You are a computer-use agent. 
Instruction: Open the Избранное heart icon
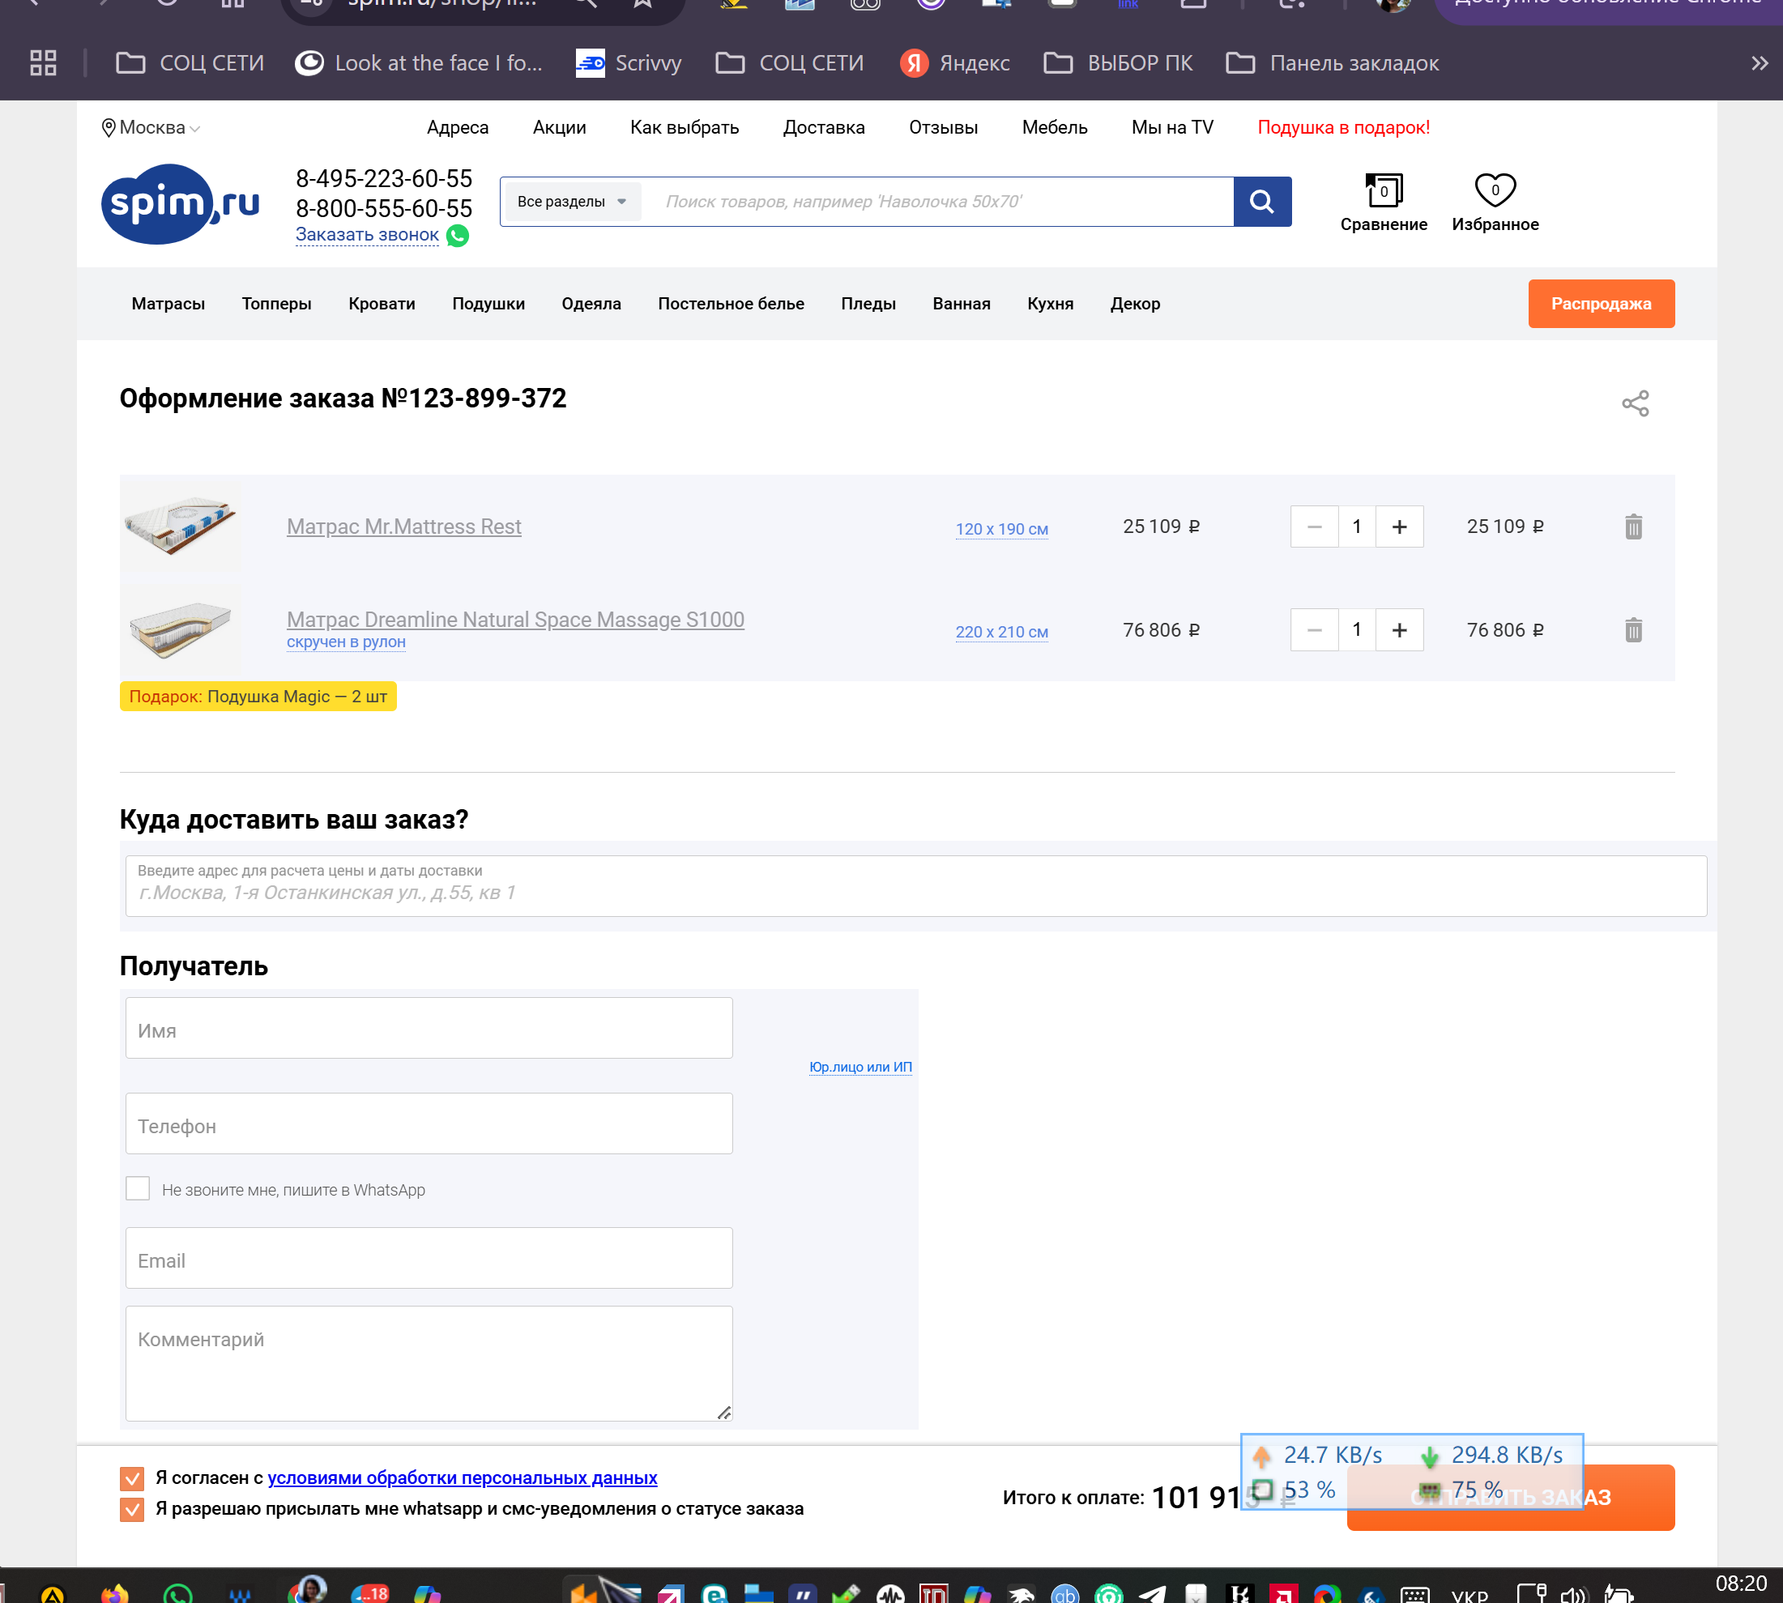pos(1494,190)
